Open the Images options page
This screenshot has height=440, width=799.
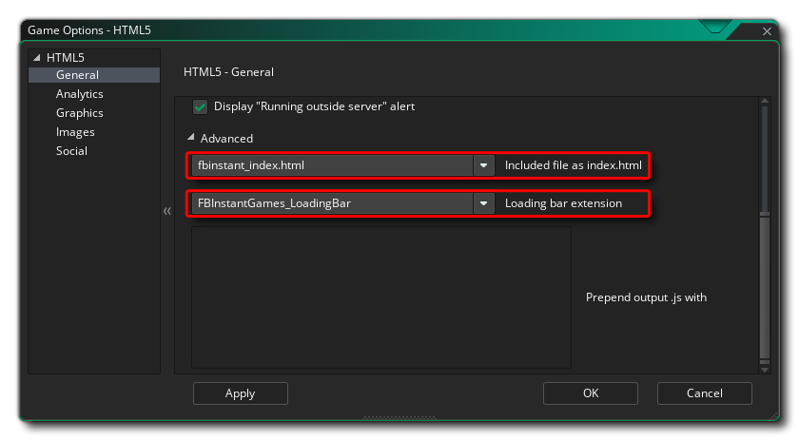[75, 132]
